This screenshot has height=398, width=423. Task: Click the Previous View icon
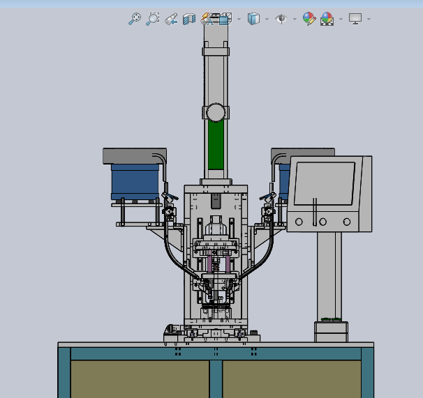171,19
